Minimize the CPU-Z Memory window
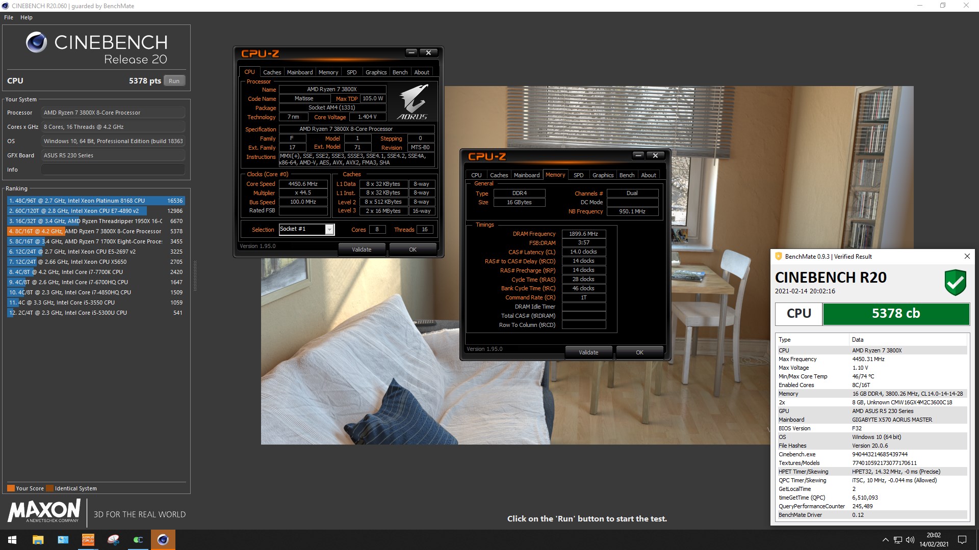 pyautogui.click(x=638, y=155)
